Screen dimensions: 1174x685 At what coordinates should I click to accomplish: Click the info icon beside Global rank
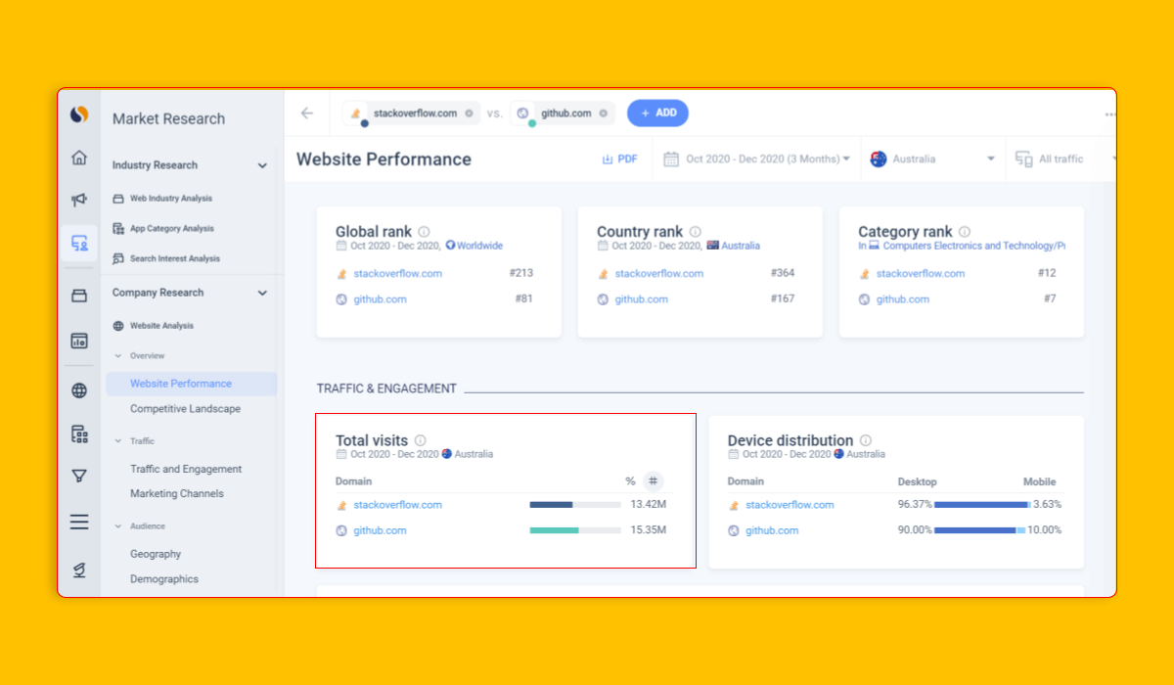coord(424,232)
